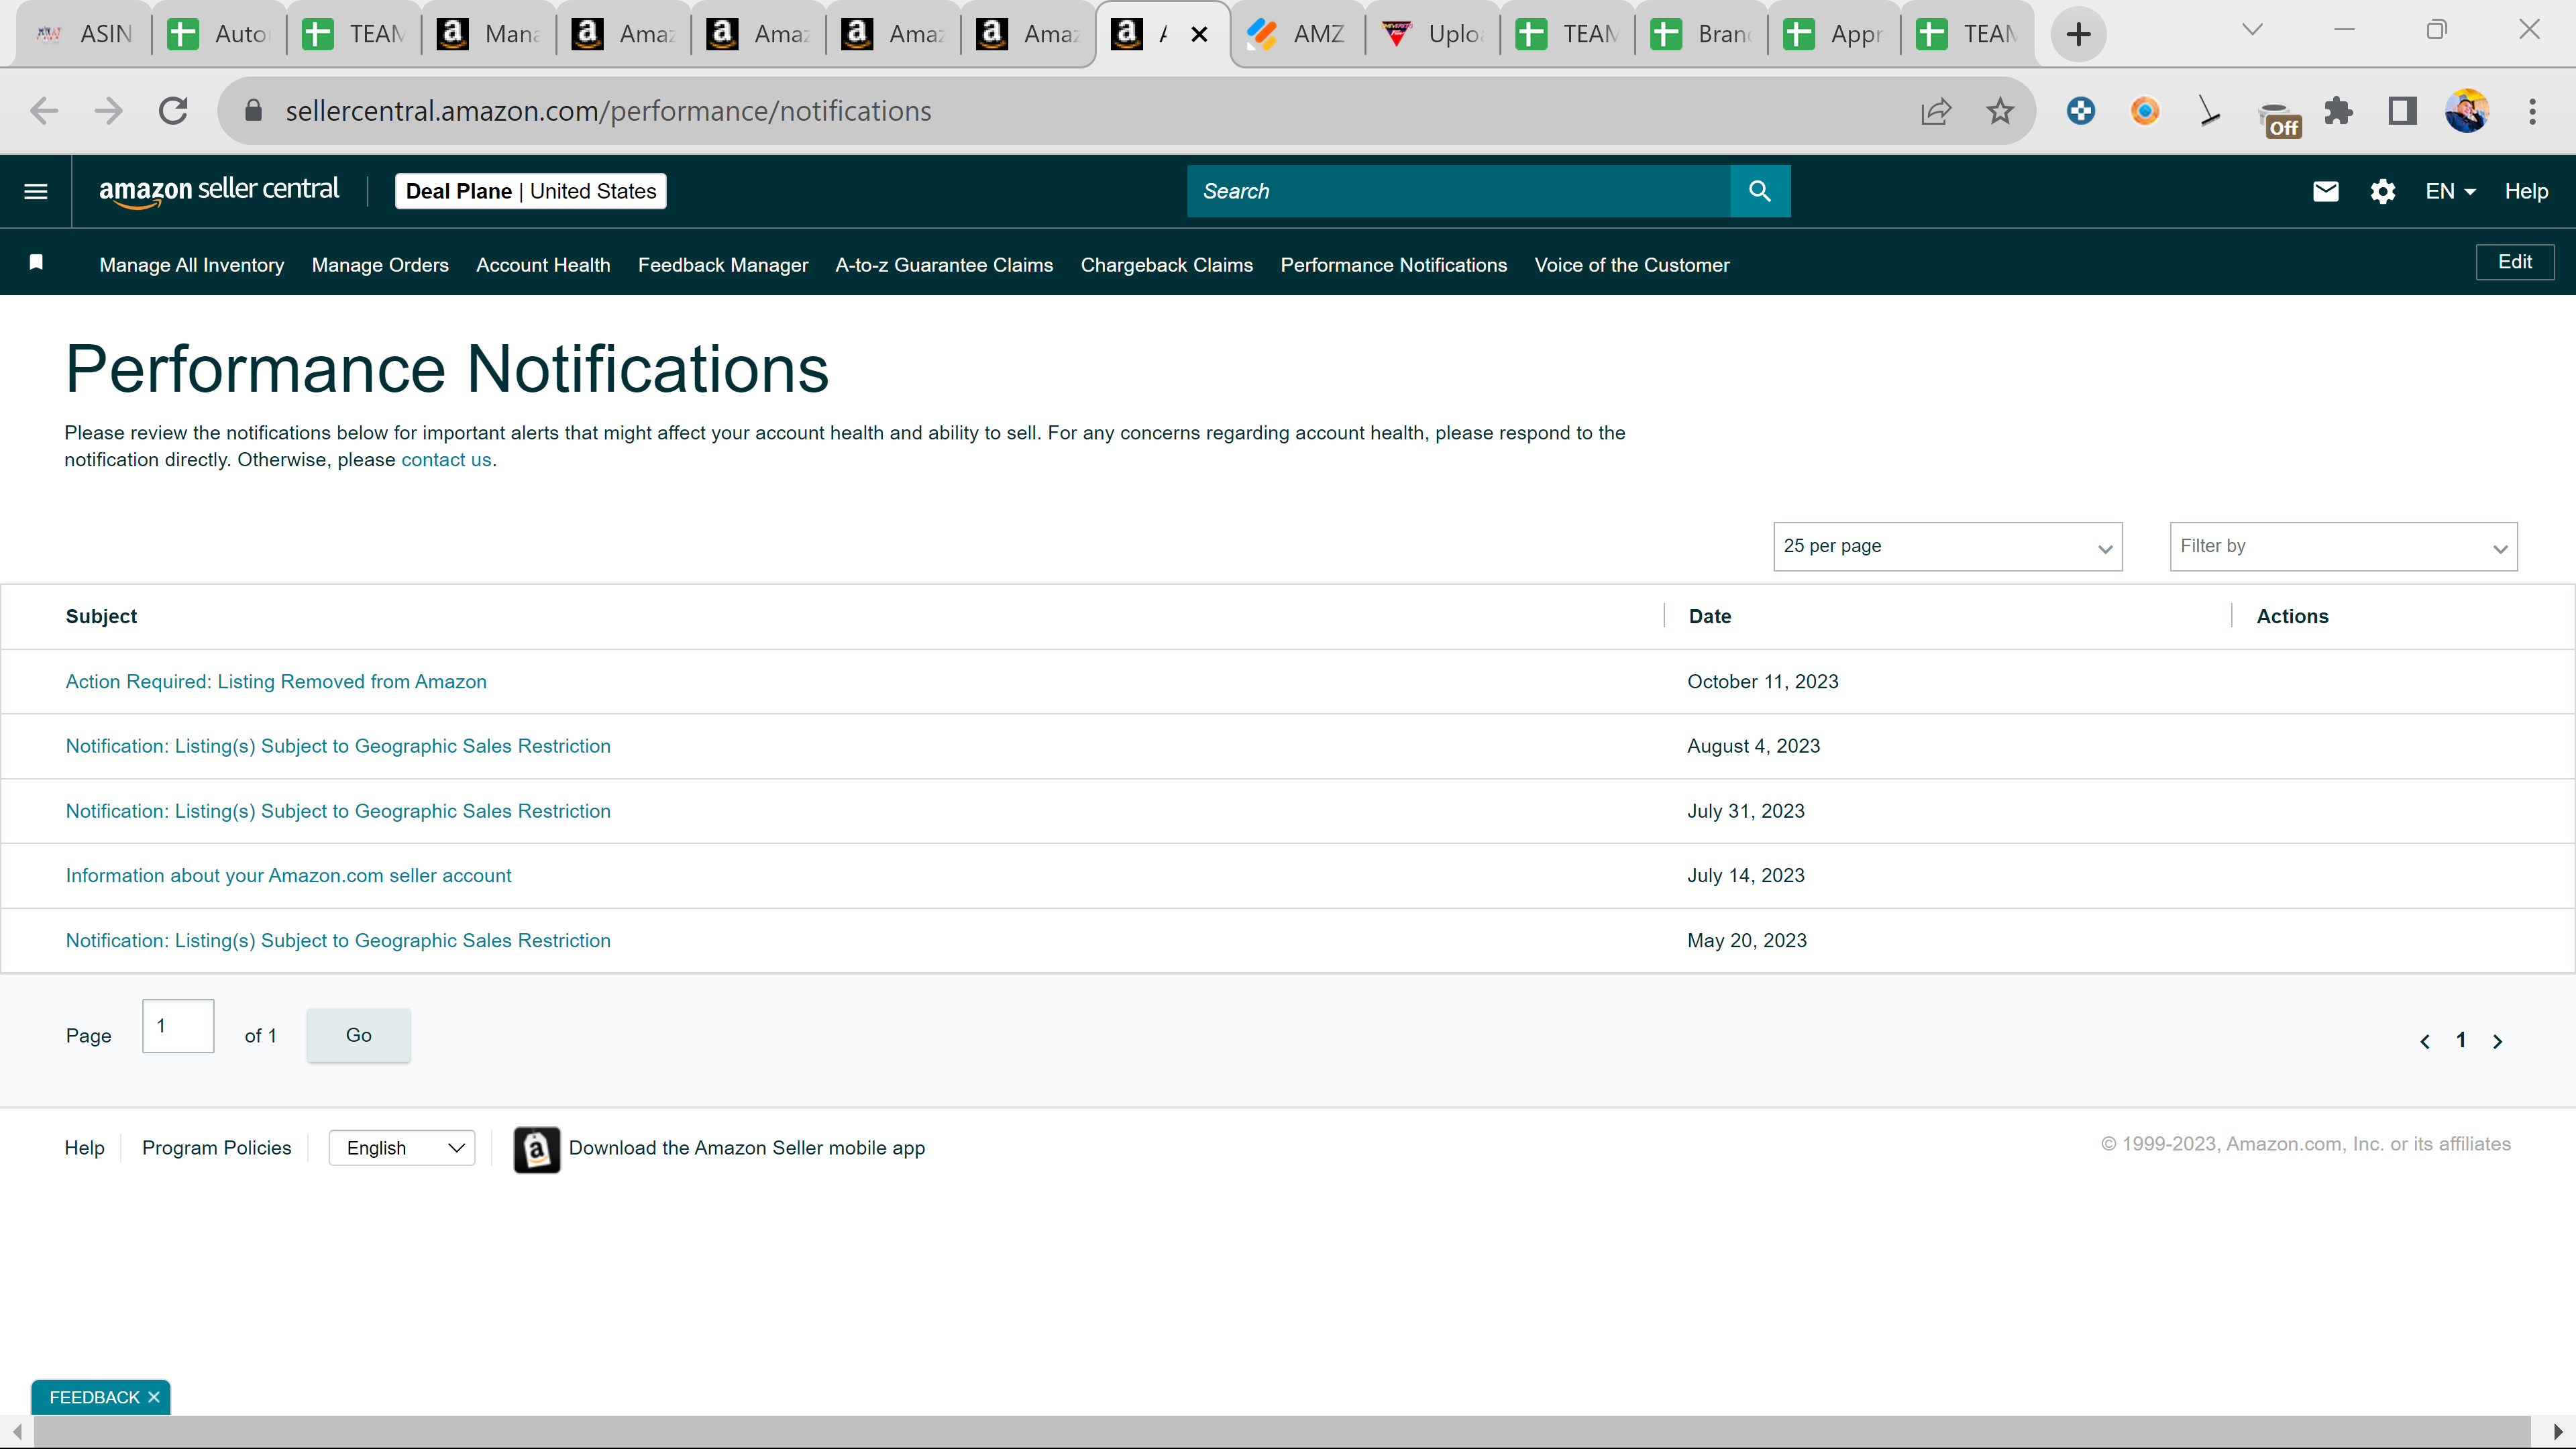Open the tab search chevron

pyautogui.click(x=2252, y=30)
